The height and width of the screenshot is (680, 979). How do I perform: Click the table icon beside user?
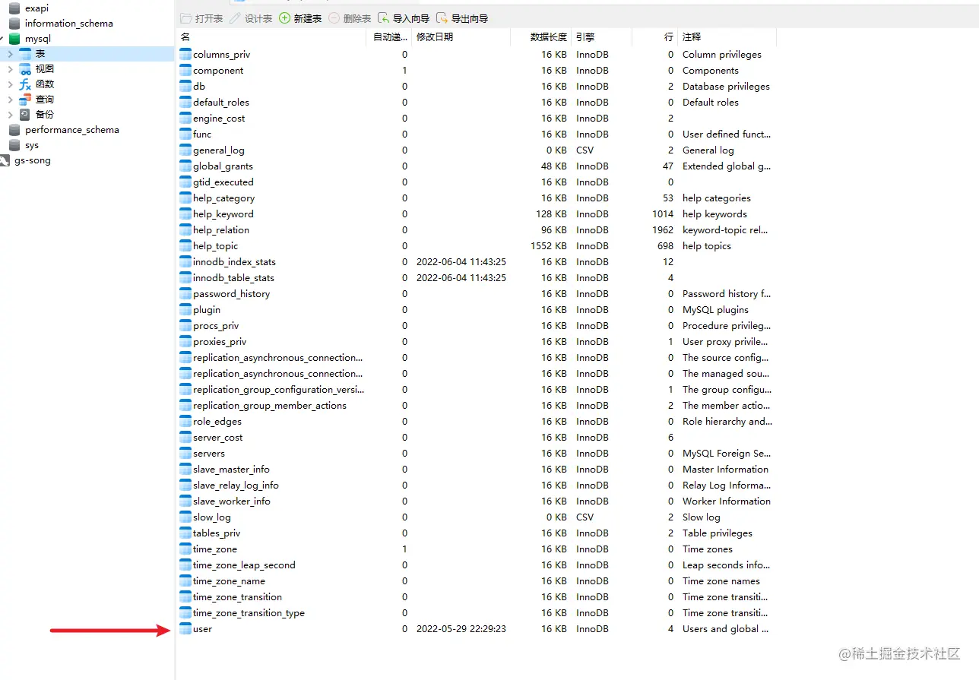click(x=185, y=628)
